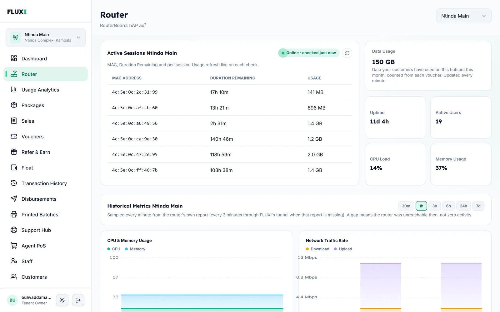Click the hotspot antenna icon beside Ntinda Main
The image size is (500, 312).
(x=15, y=37)
